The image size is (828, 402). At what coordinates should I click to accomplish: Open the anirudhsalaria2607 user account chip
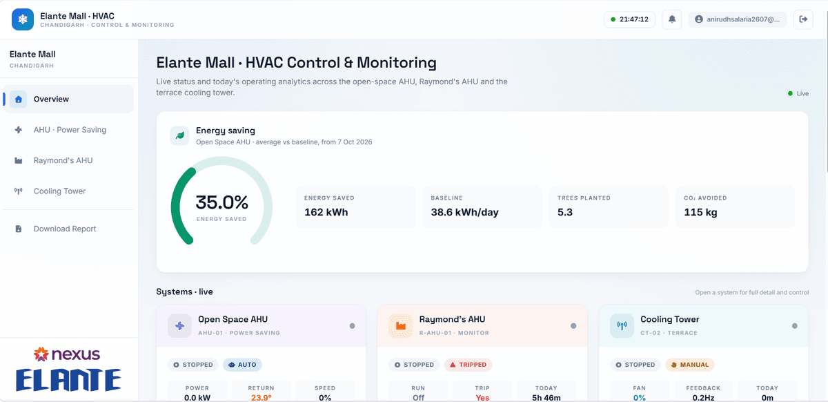(738, 19)
